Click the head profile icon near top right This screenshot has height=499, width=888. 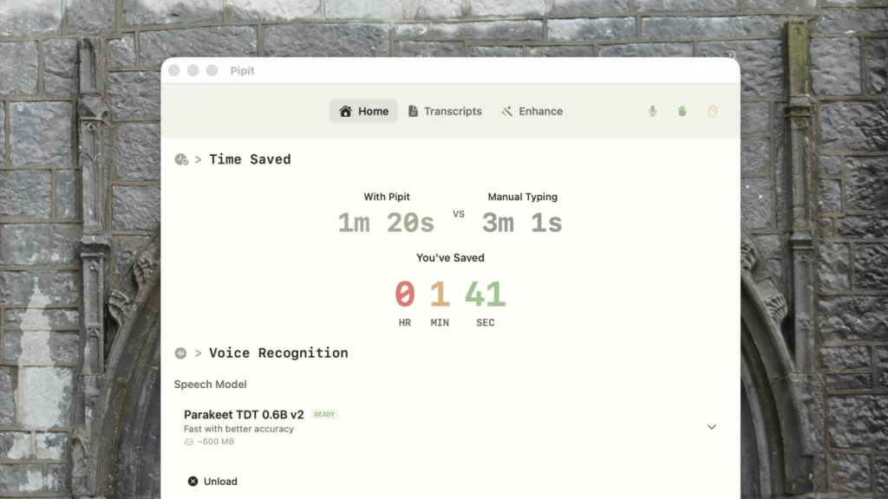tap(712, 111)
